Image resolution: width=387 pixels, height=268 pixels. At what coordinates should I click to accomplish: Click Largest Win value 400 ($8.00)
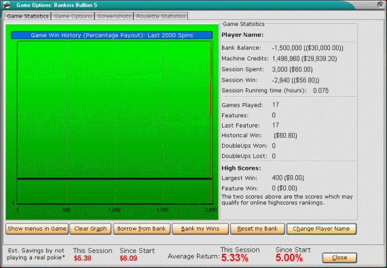coord(288,178)
